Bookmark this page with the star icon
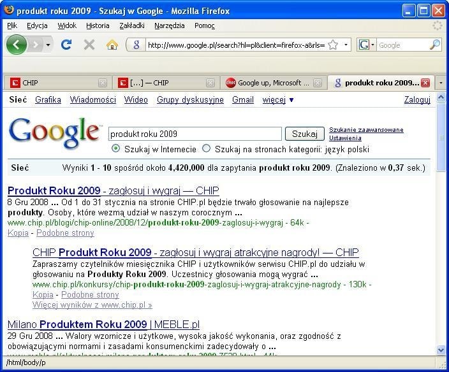This screenshot has width=449, height=372. click(333, 45)
